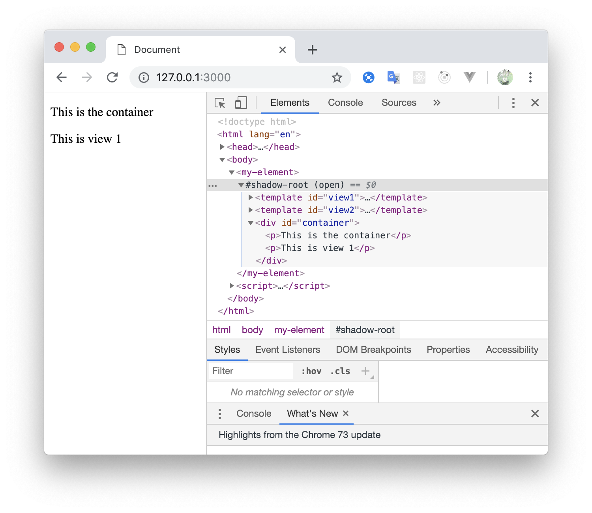Open the DevTools customize menu
Viewport: 592px width, 513px height.
tap(513, 103)
